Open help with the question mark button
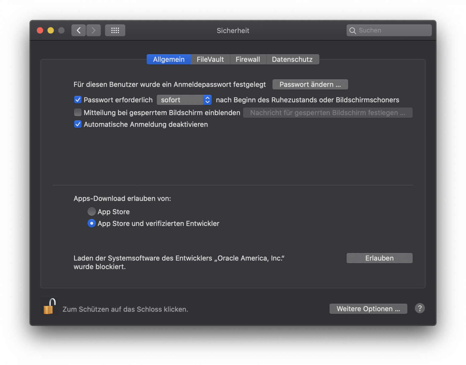Screen dimensions: 466x365 tap(420, 309)
